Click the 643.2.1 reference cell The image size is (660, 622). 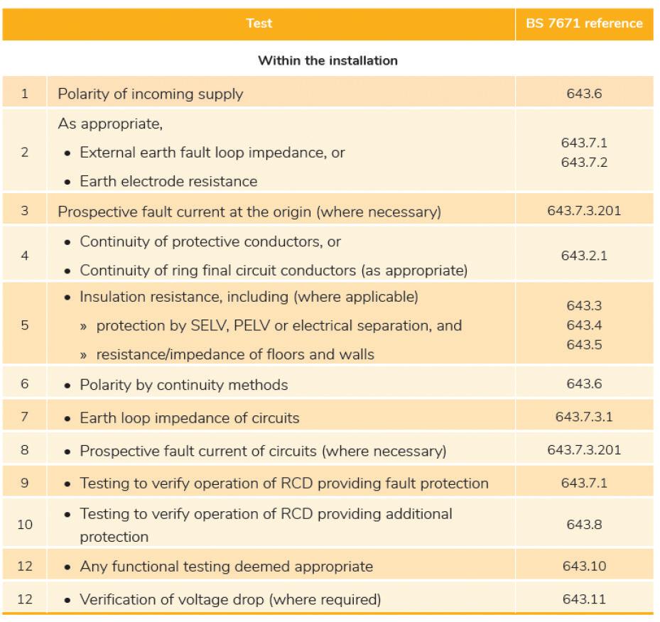point(584,256)
